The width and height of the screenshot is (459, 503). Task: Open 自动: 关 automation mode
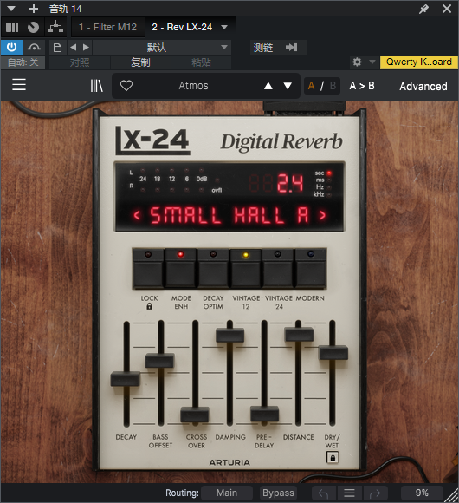23,62
